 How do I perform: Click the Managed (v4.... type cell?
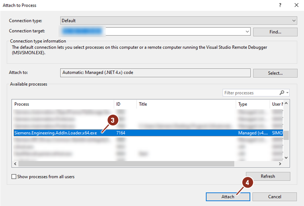point(253,133)
